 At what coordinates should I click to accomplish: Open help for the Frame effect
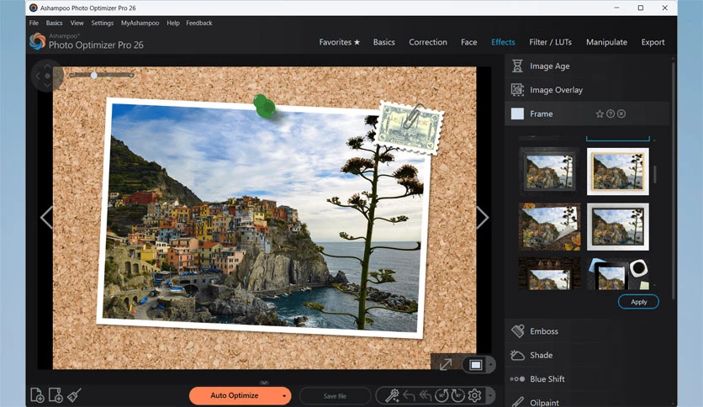coord(610,114)
